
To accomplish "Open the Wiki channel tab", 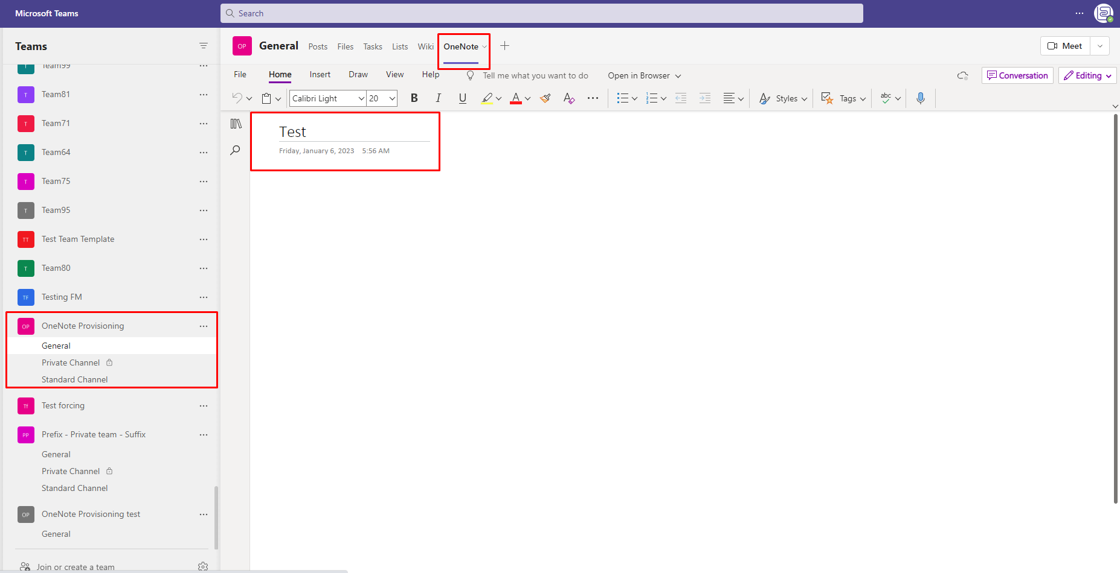I will 425,46.
